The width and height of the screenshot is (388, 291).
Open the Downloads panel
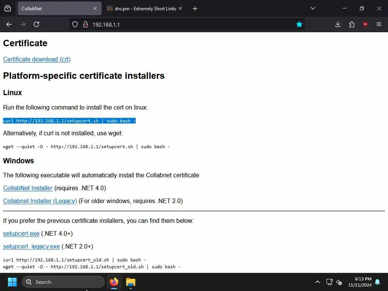coord(338,24)
